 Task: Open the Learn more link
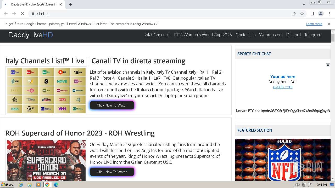(314, 24)
